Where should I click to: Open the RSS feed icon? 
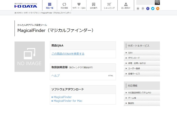[158, 8]
